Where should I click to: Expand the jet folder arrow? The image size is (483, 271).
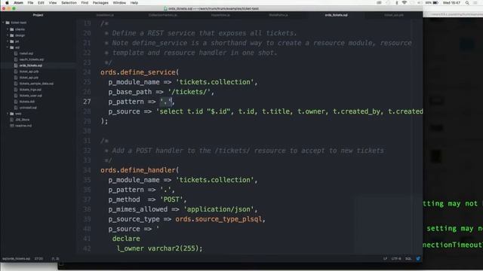[x=8, y=41]
